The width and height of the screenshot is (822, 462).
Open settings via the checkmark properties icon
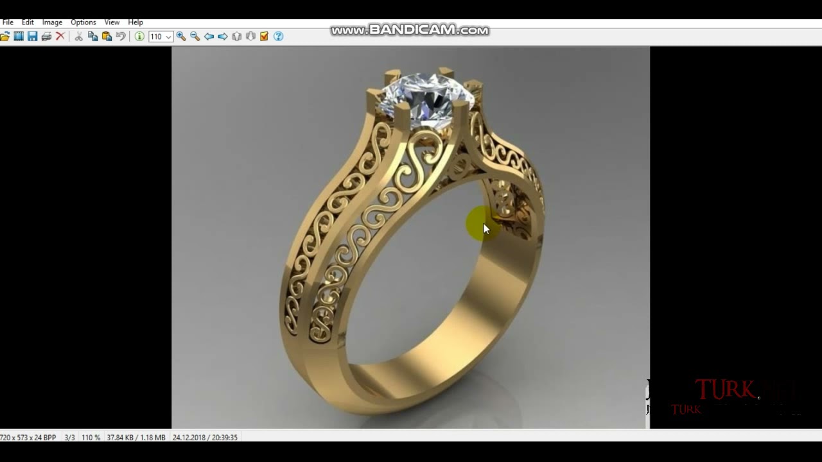[264, 37]
